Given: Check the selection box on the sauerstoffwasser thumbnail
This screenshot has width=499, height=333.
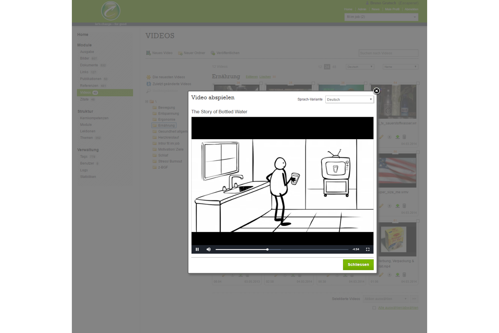Looking at the screenshot, I should pos(418,83).
